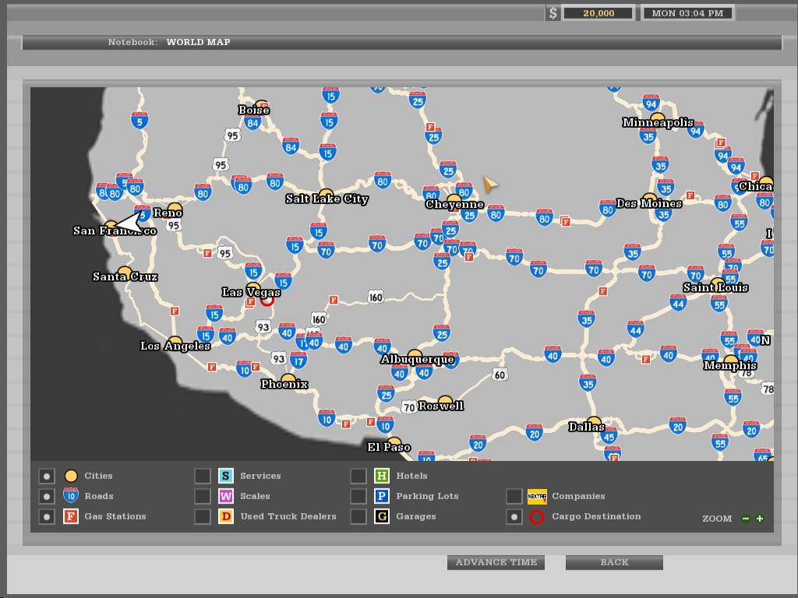Click the NEXTRO Companies logo icon

[536, 496]
